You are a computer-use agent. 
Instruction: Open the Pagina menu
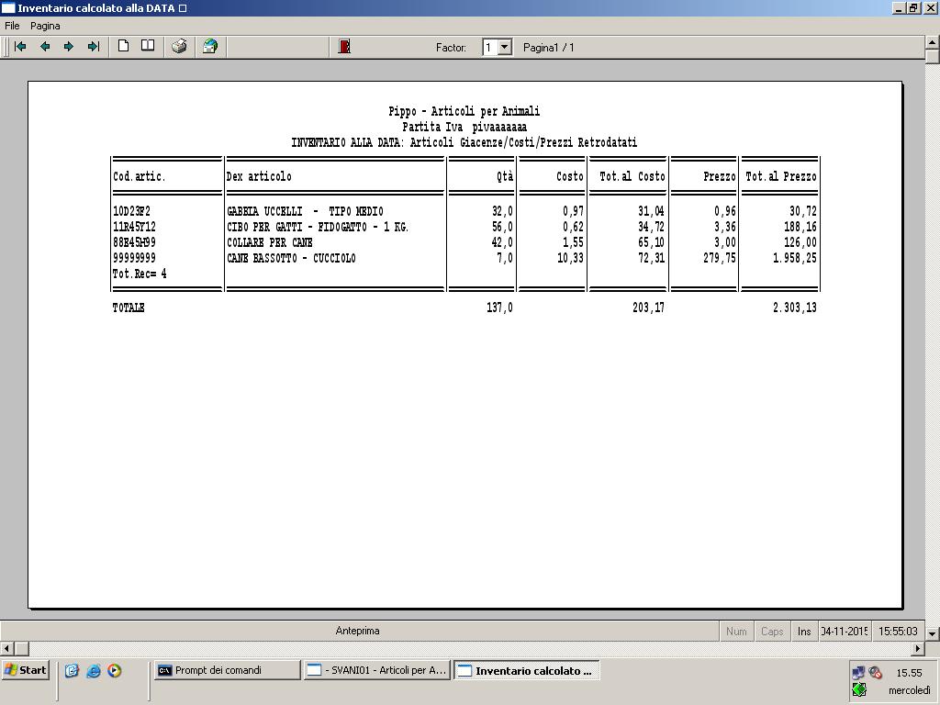pyautogui.click(x=45, y=26)
